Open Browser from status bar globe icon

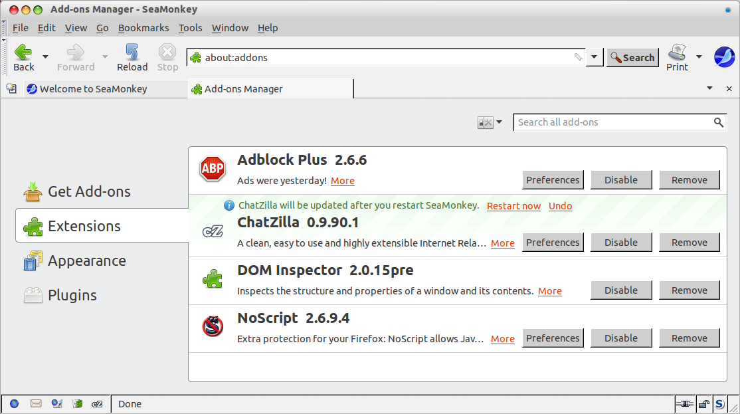(14, 403)
